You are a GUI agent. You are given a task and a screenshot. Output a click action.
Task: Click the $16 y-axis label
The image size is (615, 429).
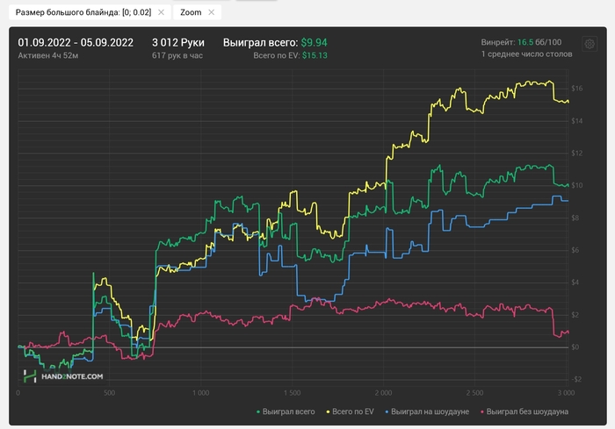click(x=577, y=89)
